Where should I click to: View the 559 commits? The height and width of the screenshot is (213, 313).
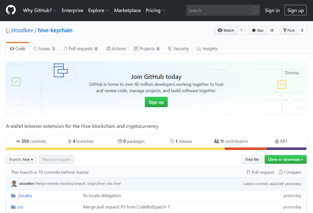31,142
